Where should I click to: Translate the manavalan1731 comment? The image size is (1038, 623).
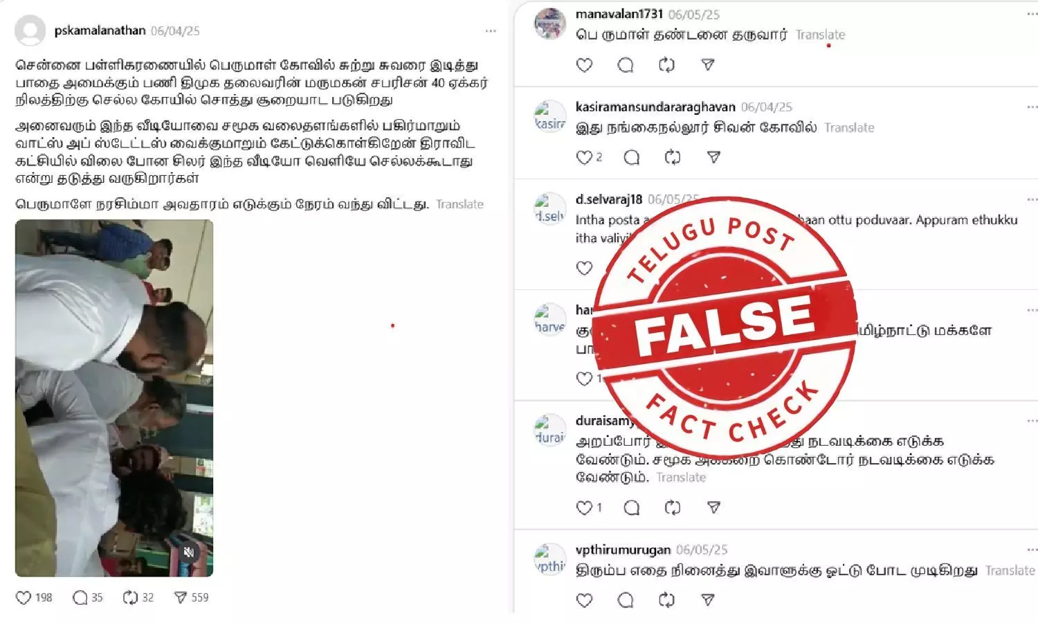tap(820, 35)
